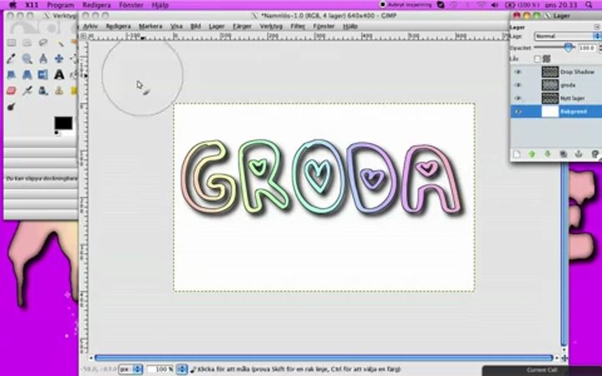
Task: Click the Opacitet slider handle
Action: [569, 48]
